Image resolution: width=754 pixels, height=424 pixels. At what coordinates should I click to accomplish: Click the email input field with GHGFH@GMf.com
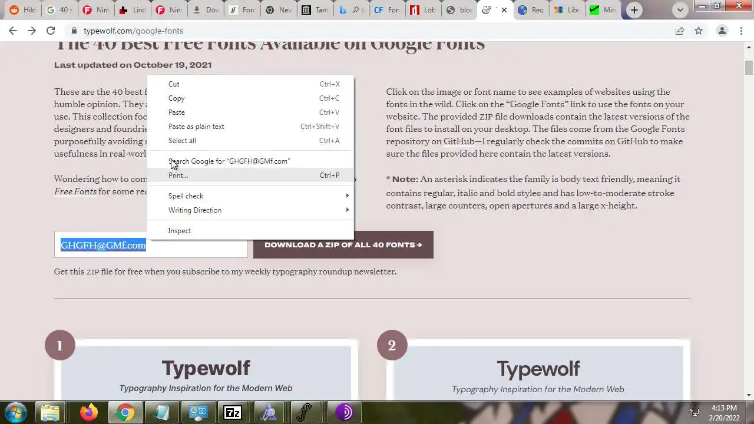(151, 244)
